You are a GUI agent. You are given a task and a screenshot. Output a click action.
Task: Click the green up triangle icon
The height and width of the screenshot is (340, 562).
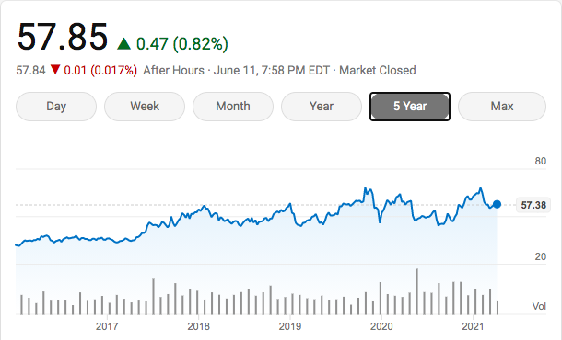point(124,43)
